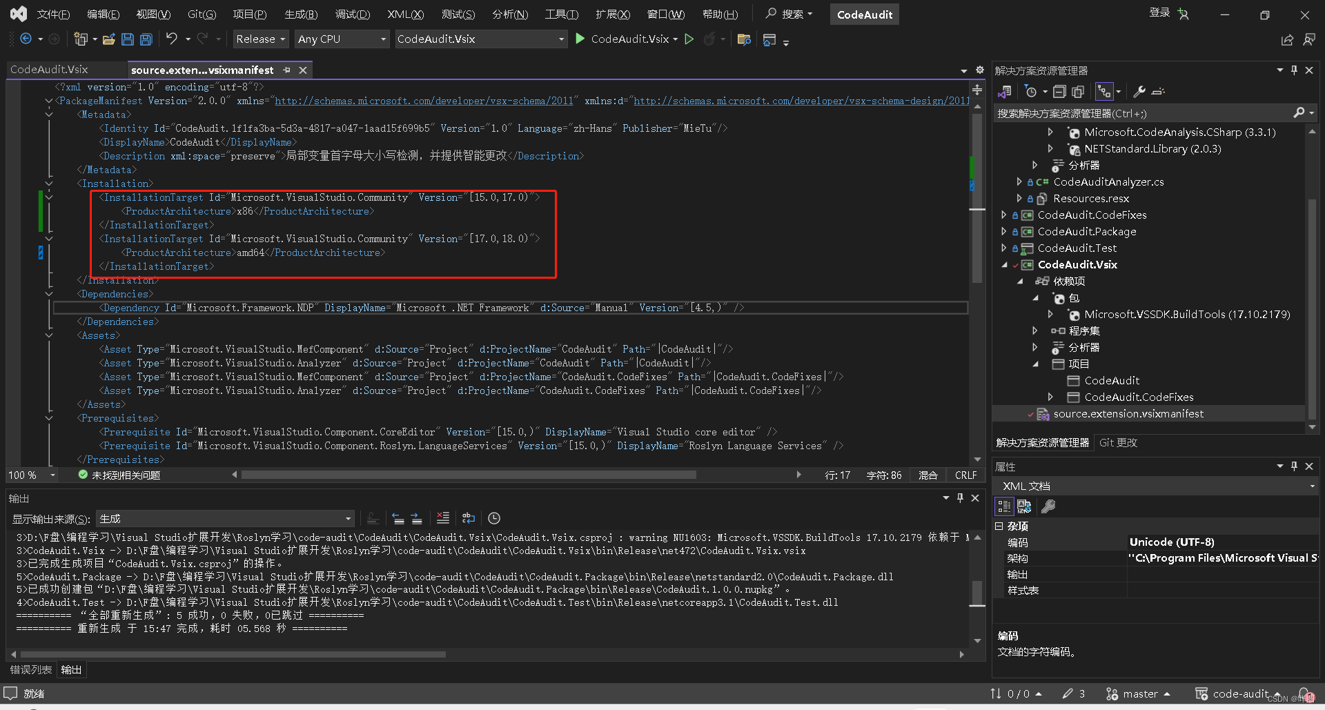The width and height of the screenshot is (1325, 710).
Task: Open Properties wrench icon in Solution Explorer
Action: click(1139, 91)
